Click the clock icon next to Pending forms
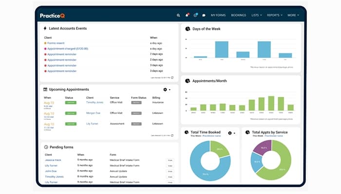 point(46,146)
